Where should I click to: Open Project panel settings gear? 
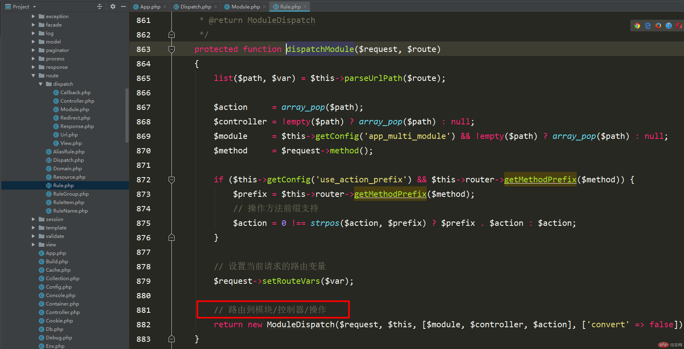point(113,6)
